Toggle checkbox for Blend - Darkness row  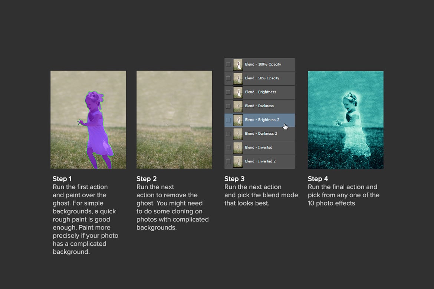[228, 106]
